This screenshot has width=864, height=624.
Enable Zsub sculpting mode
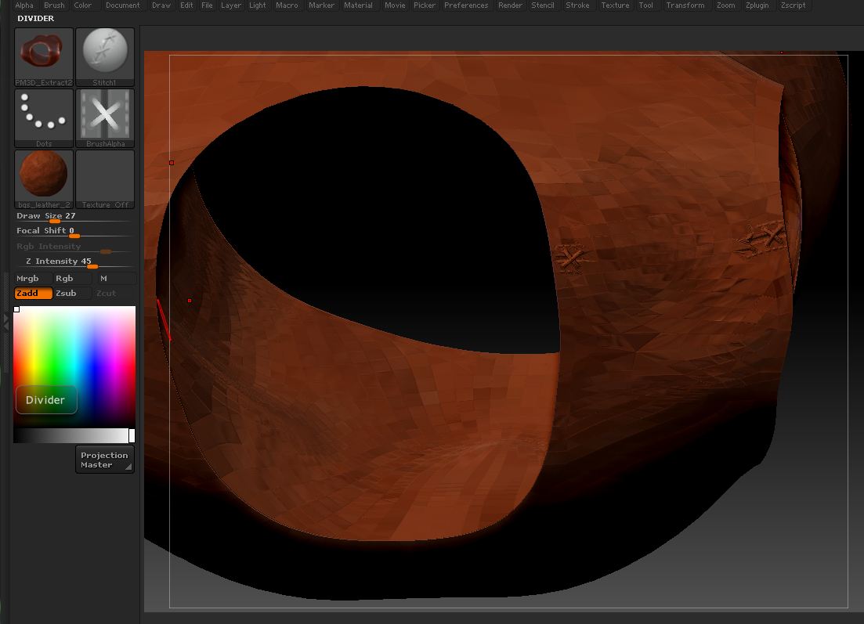coord(71,293)
